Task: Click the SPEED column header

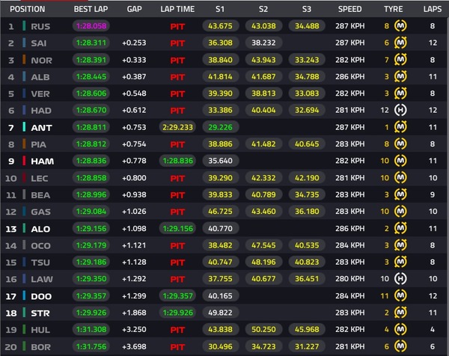Action: (349, 9)
